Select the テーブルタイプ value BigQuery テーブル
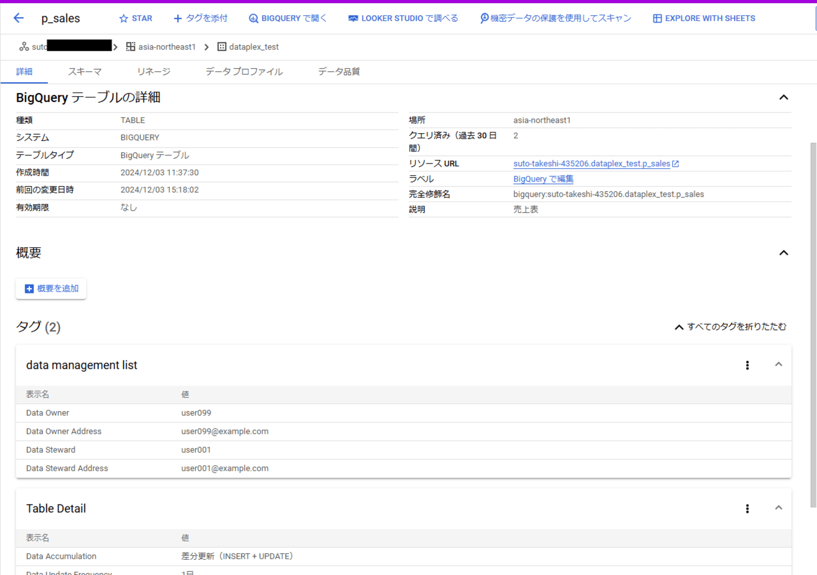This screenshot has width=817, height=575. [x=155, y=156]
